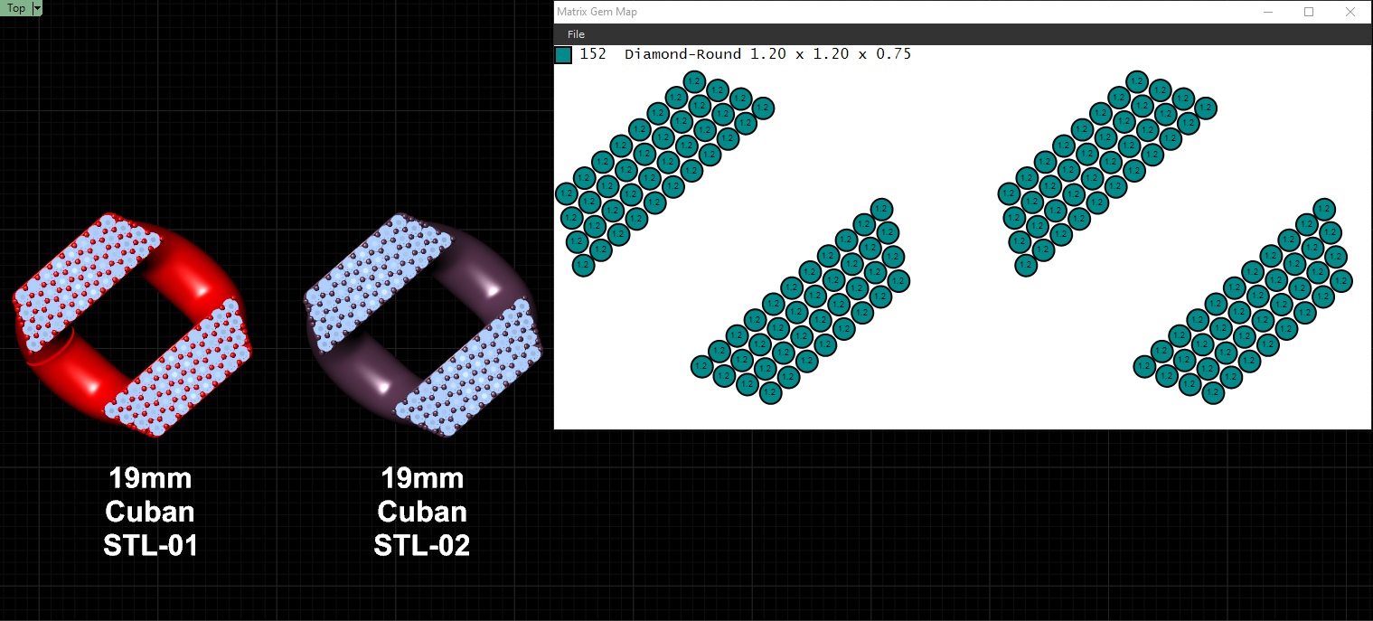Screen dimensions: 1373x621
Task: Click the teal diamond color swatch
Action: (563, 55)
